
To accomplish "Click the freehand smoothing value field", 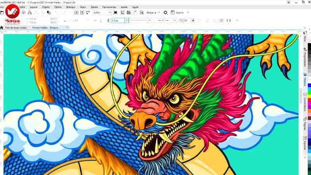I will 187,21.
